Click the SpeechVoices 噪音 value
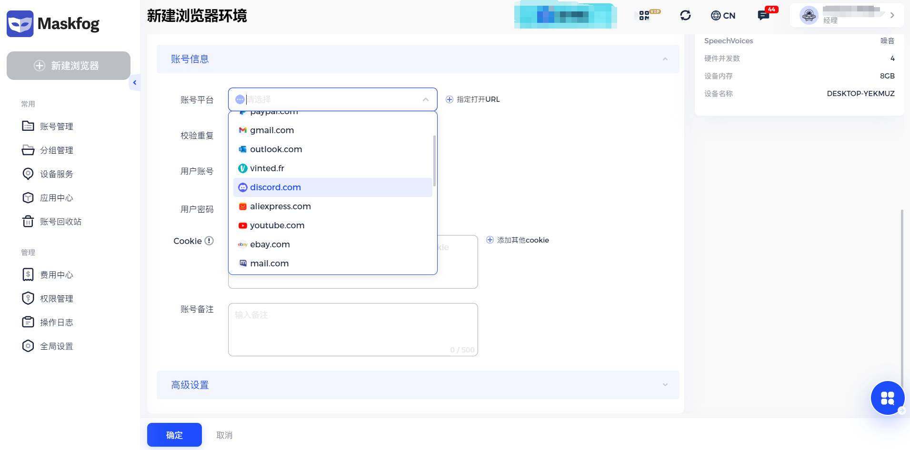 tap(887, 41)
